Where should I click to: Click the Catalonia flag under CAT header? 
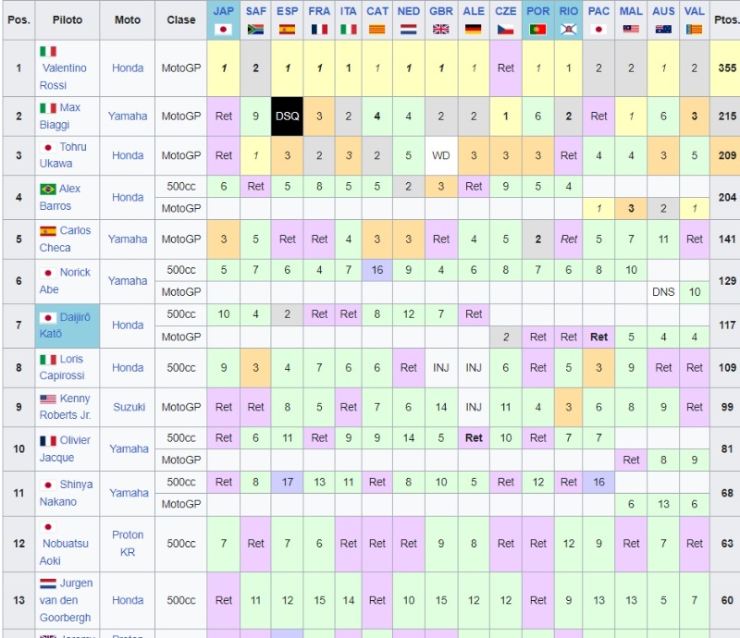377,30
